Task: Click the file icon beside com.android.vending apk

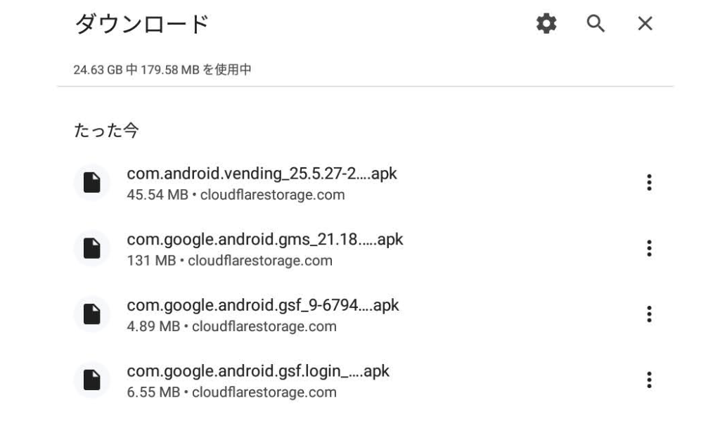Action: click(x=91, y=183)
